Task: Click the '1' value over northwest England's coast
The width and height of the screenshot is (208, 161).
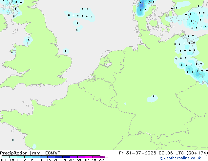Action: coord(29,40)
